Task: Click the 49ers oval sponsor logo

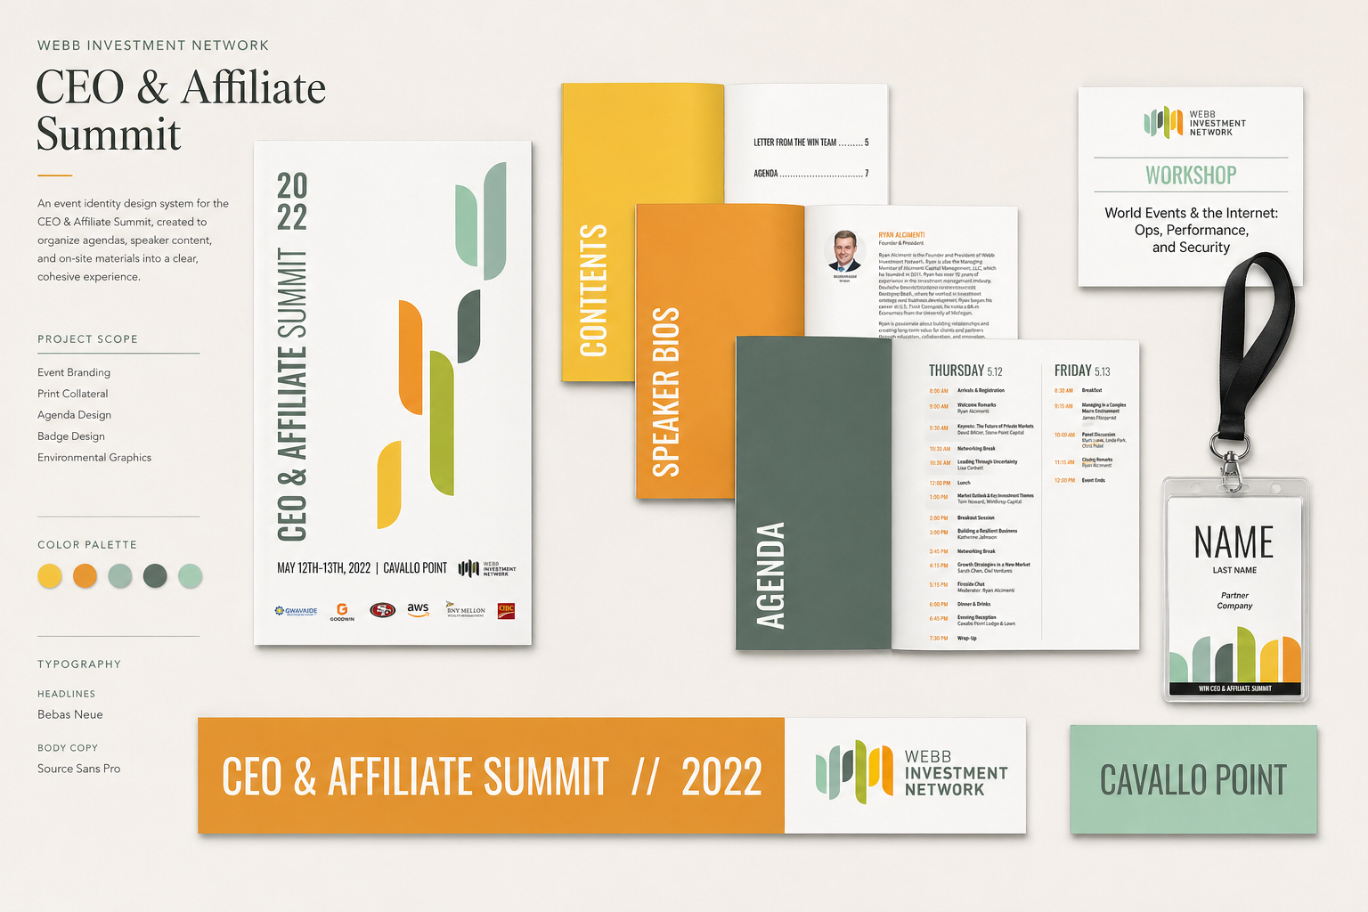Action: (383, 610)
